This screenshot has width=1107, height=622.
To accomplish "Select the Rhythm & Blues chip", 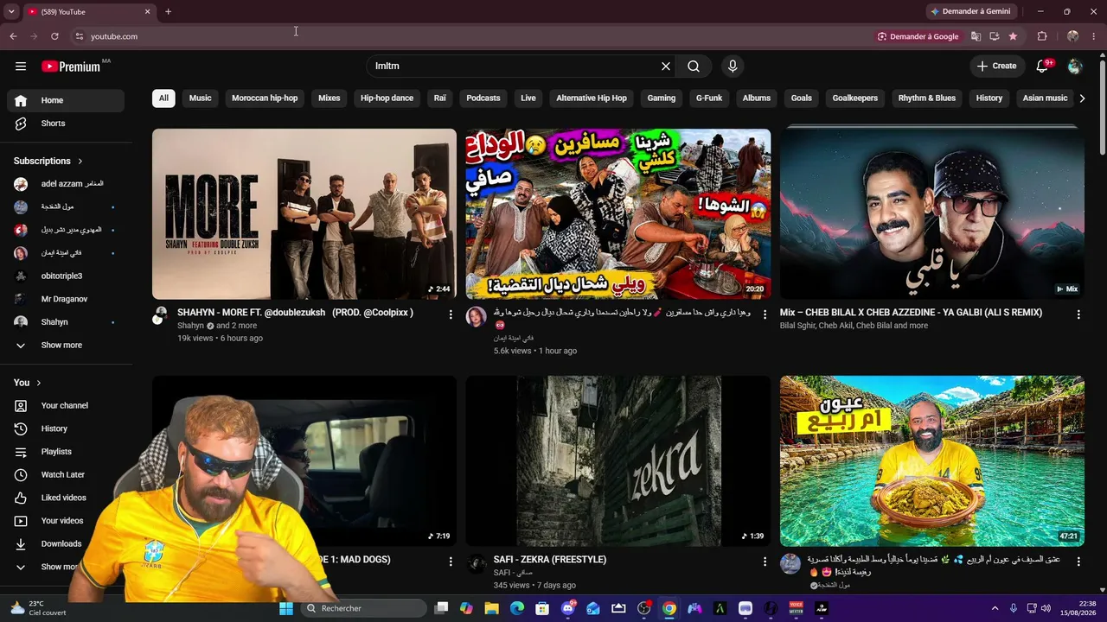I will pos(926,98).
